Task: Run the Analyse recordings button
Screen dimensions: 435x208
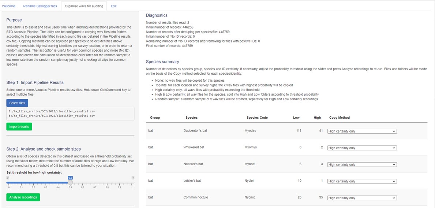Action: pyautogui.click(x=23, y=197)
